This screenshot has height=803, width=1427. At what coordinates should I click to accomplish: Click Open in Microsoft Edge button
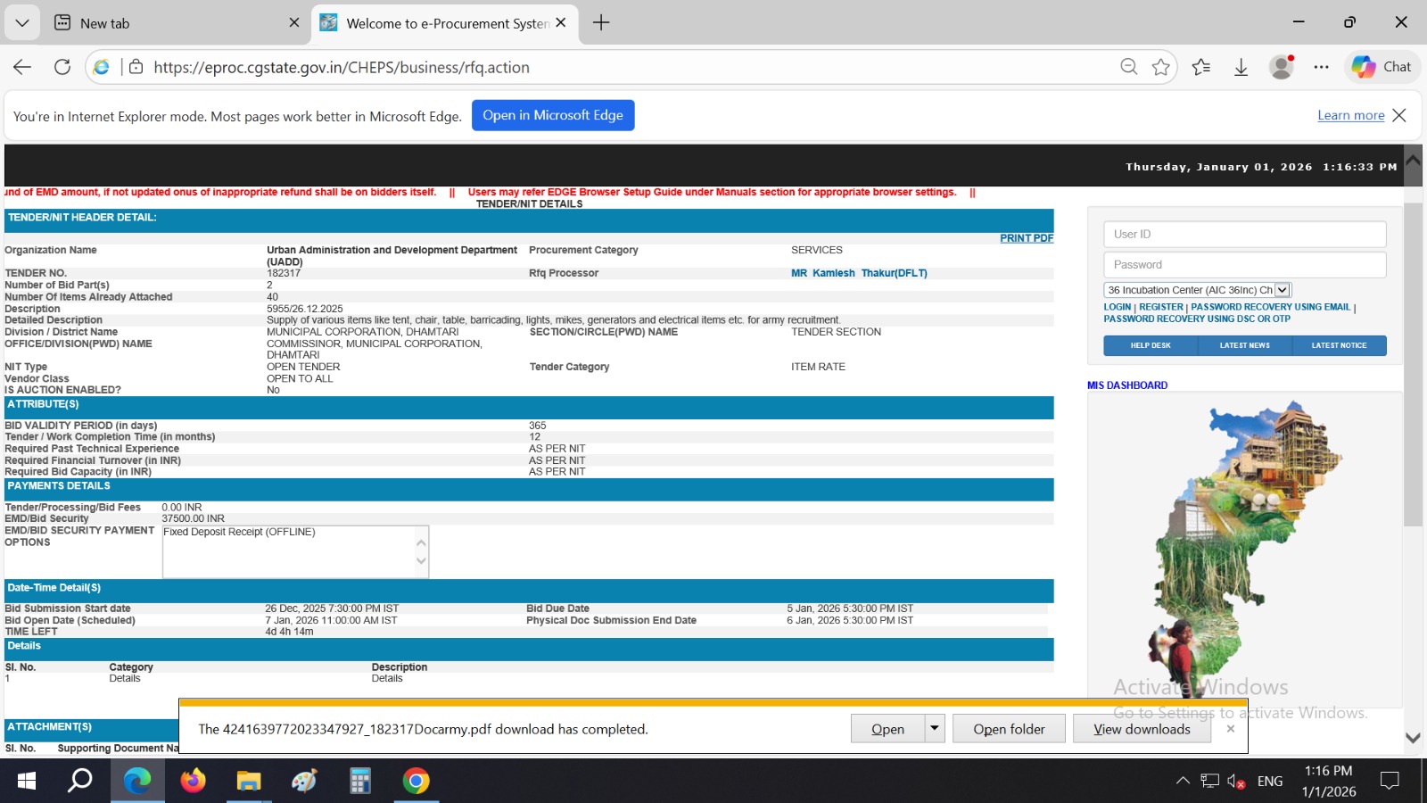coord(553,115)
